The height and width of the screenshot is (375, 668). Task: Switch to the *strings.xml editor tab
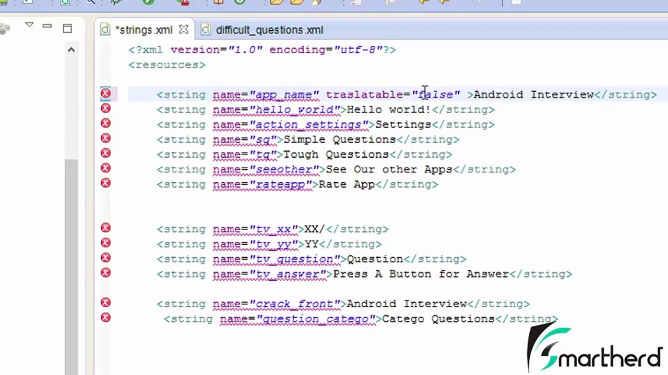coord(144,30)
